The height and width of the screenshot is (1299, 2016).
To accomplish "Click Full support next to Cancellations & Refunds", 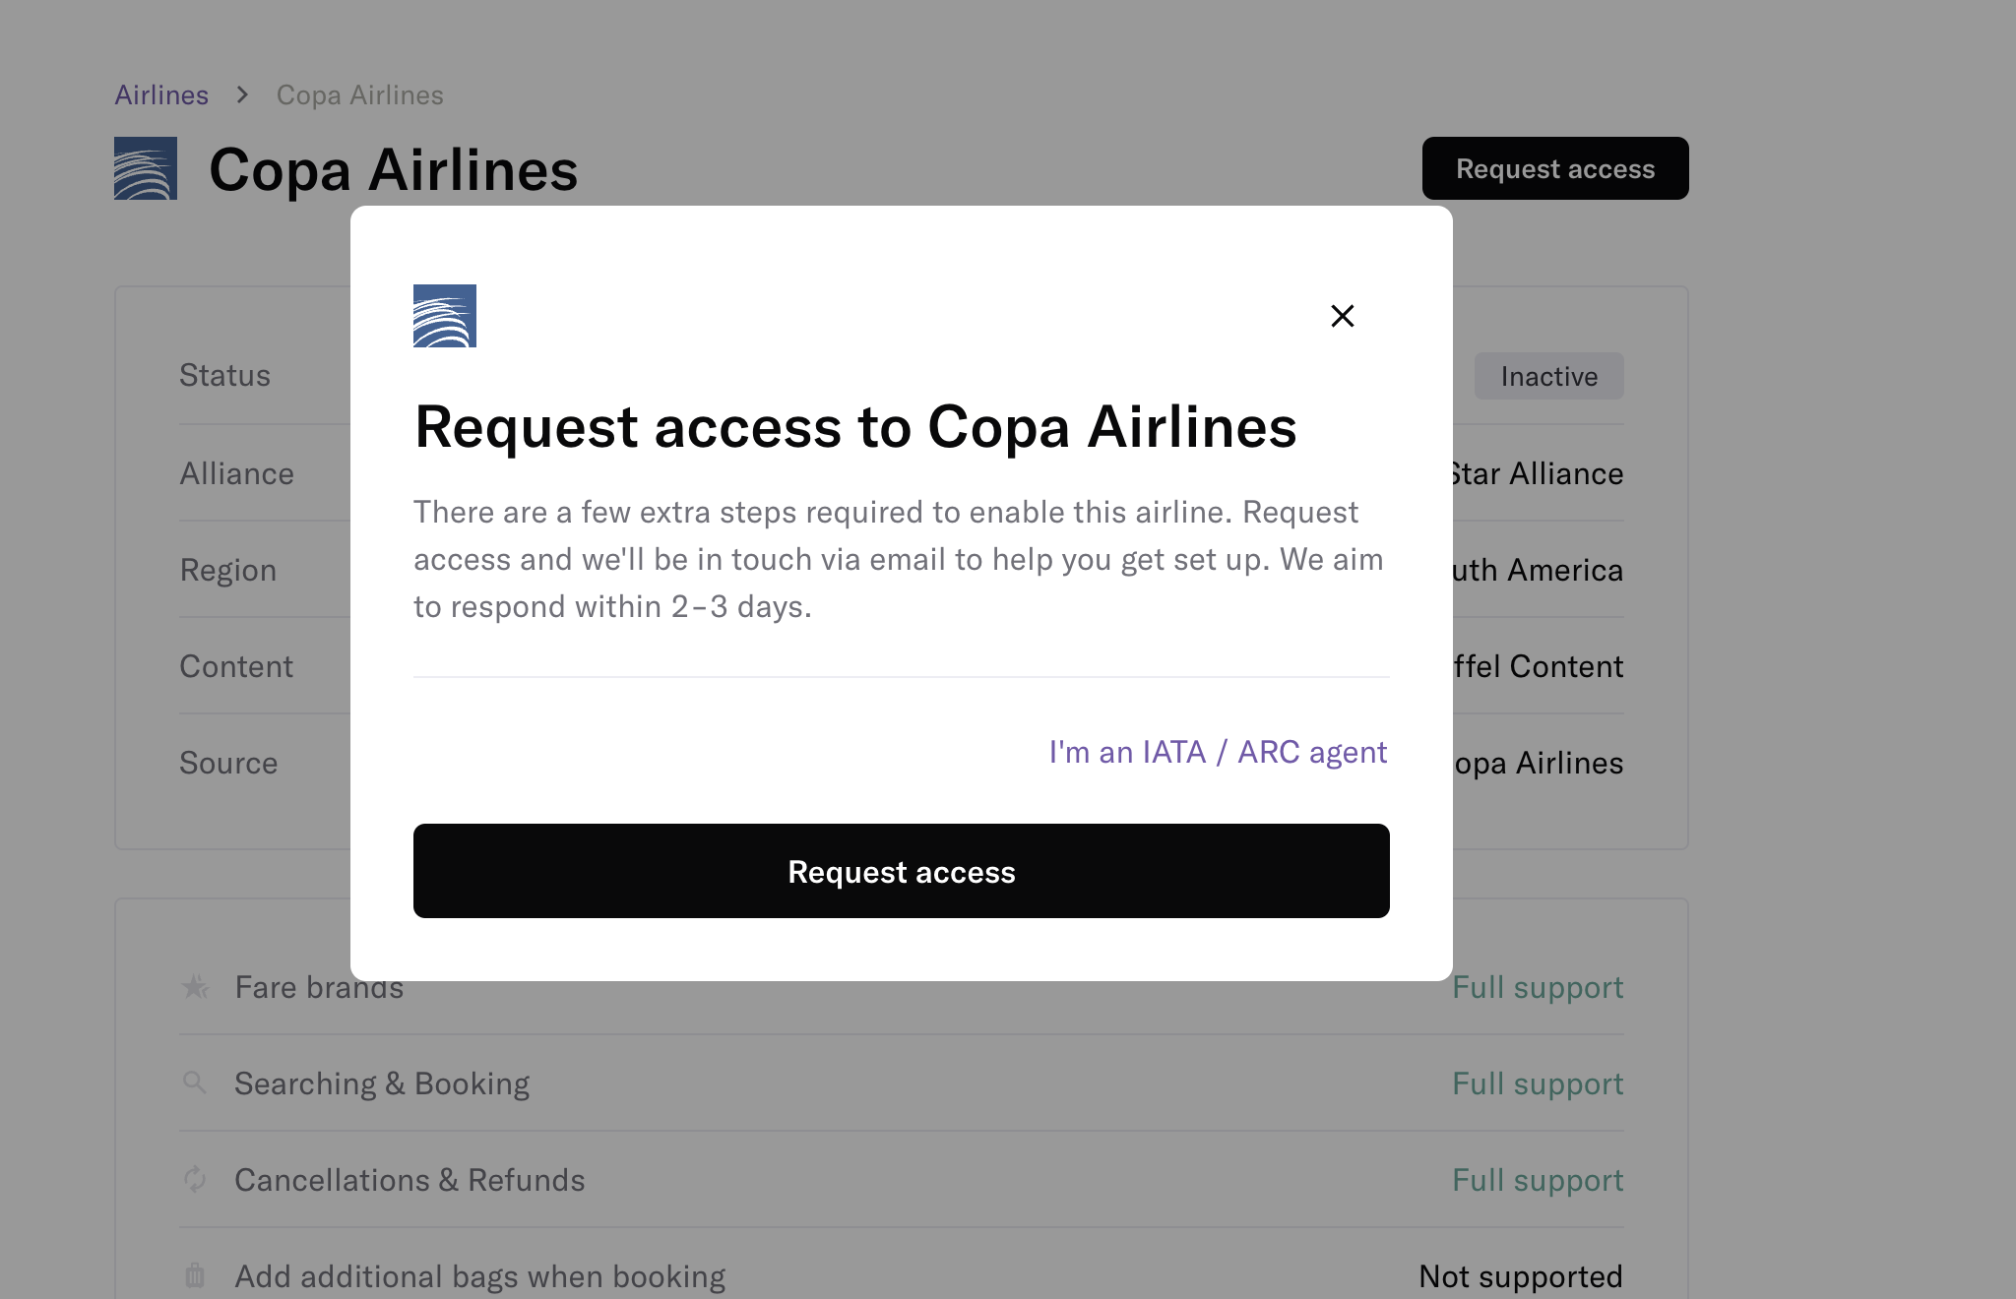I will 1538,1180.
